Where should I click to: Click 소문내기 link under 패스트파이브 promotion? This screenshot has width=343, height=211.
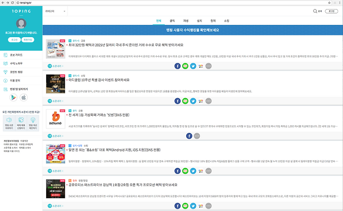click(x=56, y=206)
